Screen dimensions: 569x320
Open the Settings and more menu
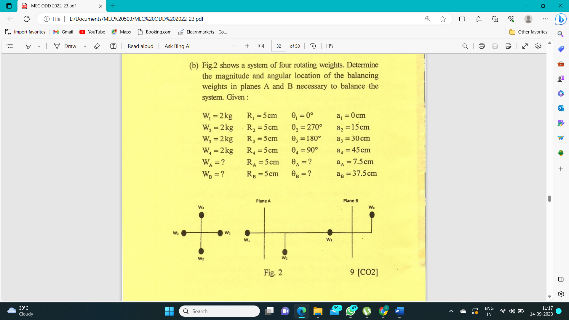[x=546, y=19]
